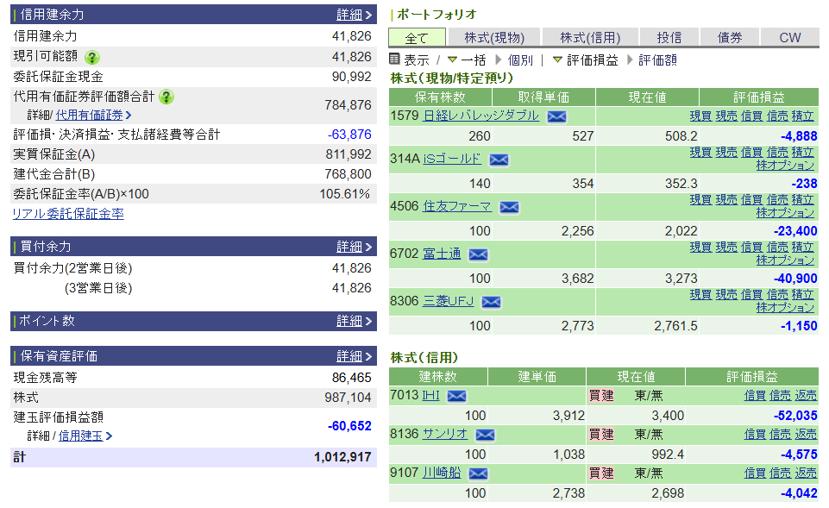
Task: Expand the 一括 display dropdown
Action: (x=466, y=60)
